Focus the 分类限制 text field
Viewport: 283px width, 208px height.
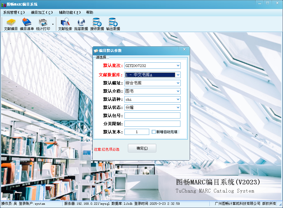click(x=152, y=124)
